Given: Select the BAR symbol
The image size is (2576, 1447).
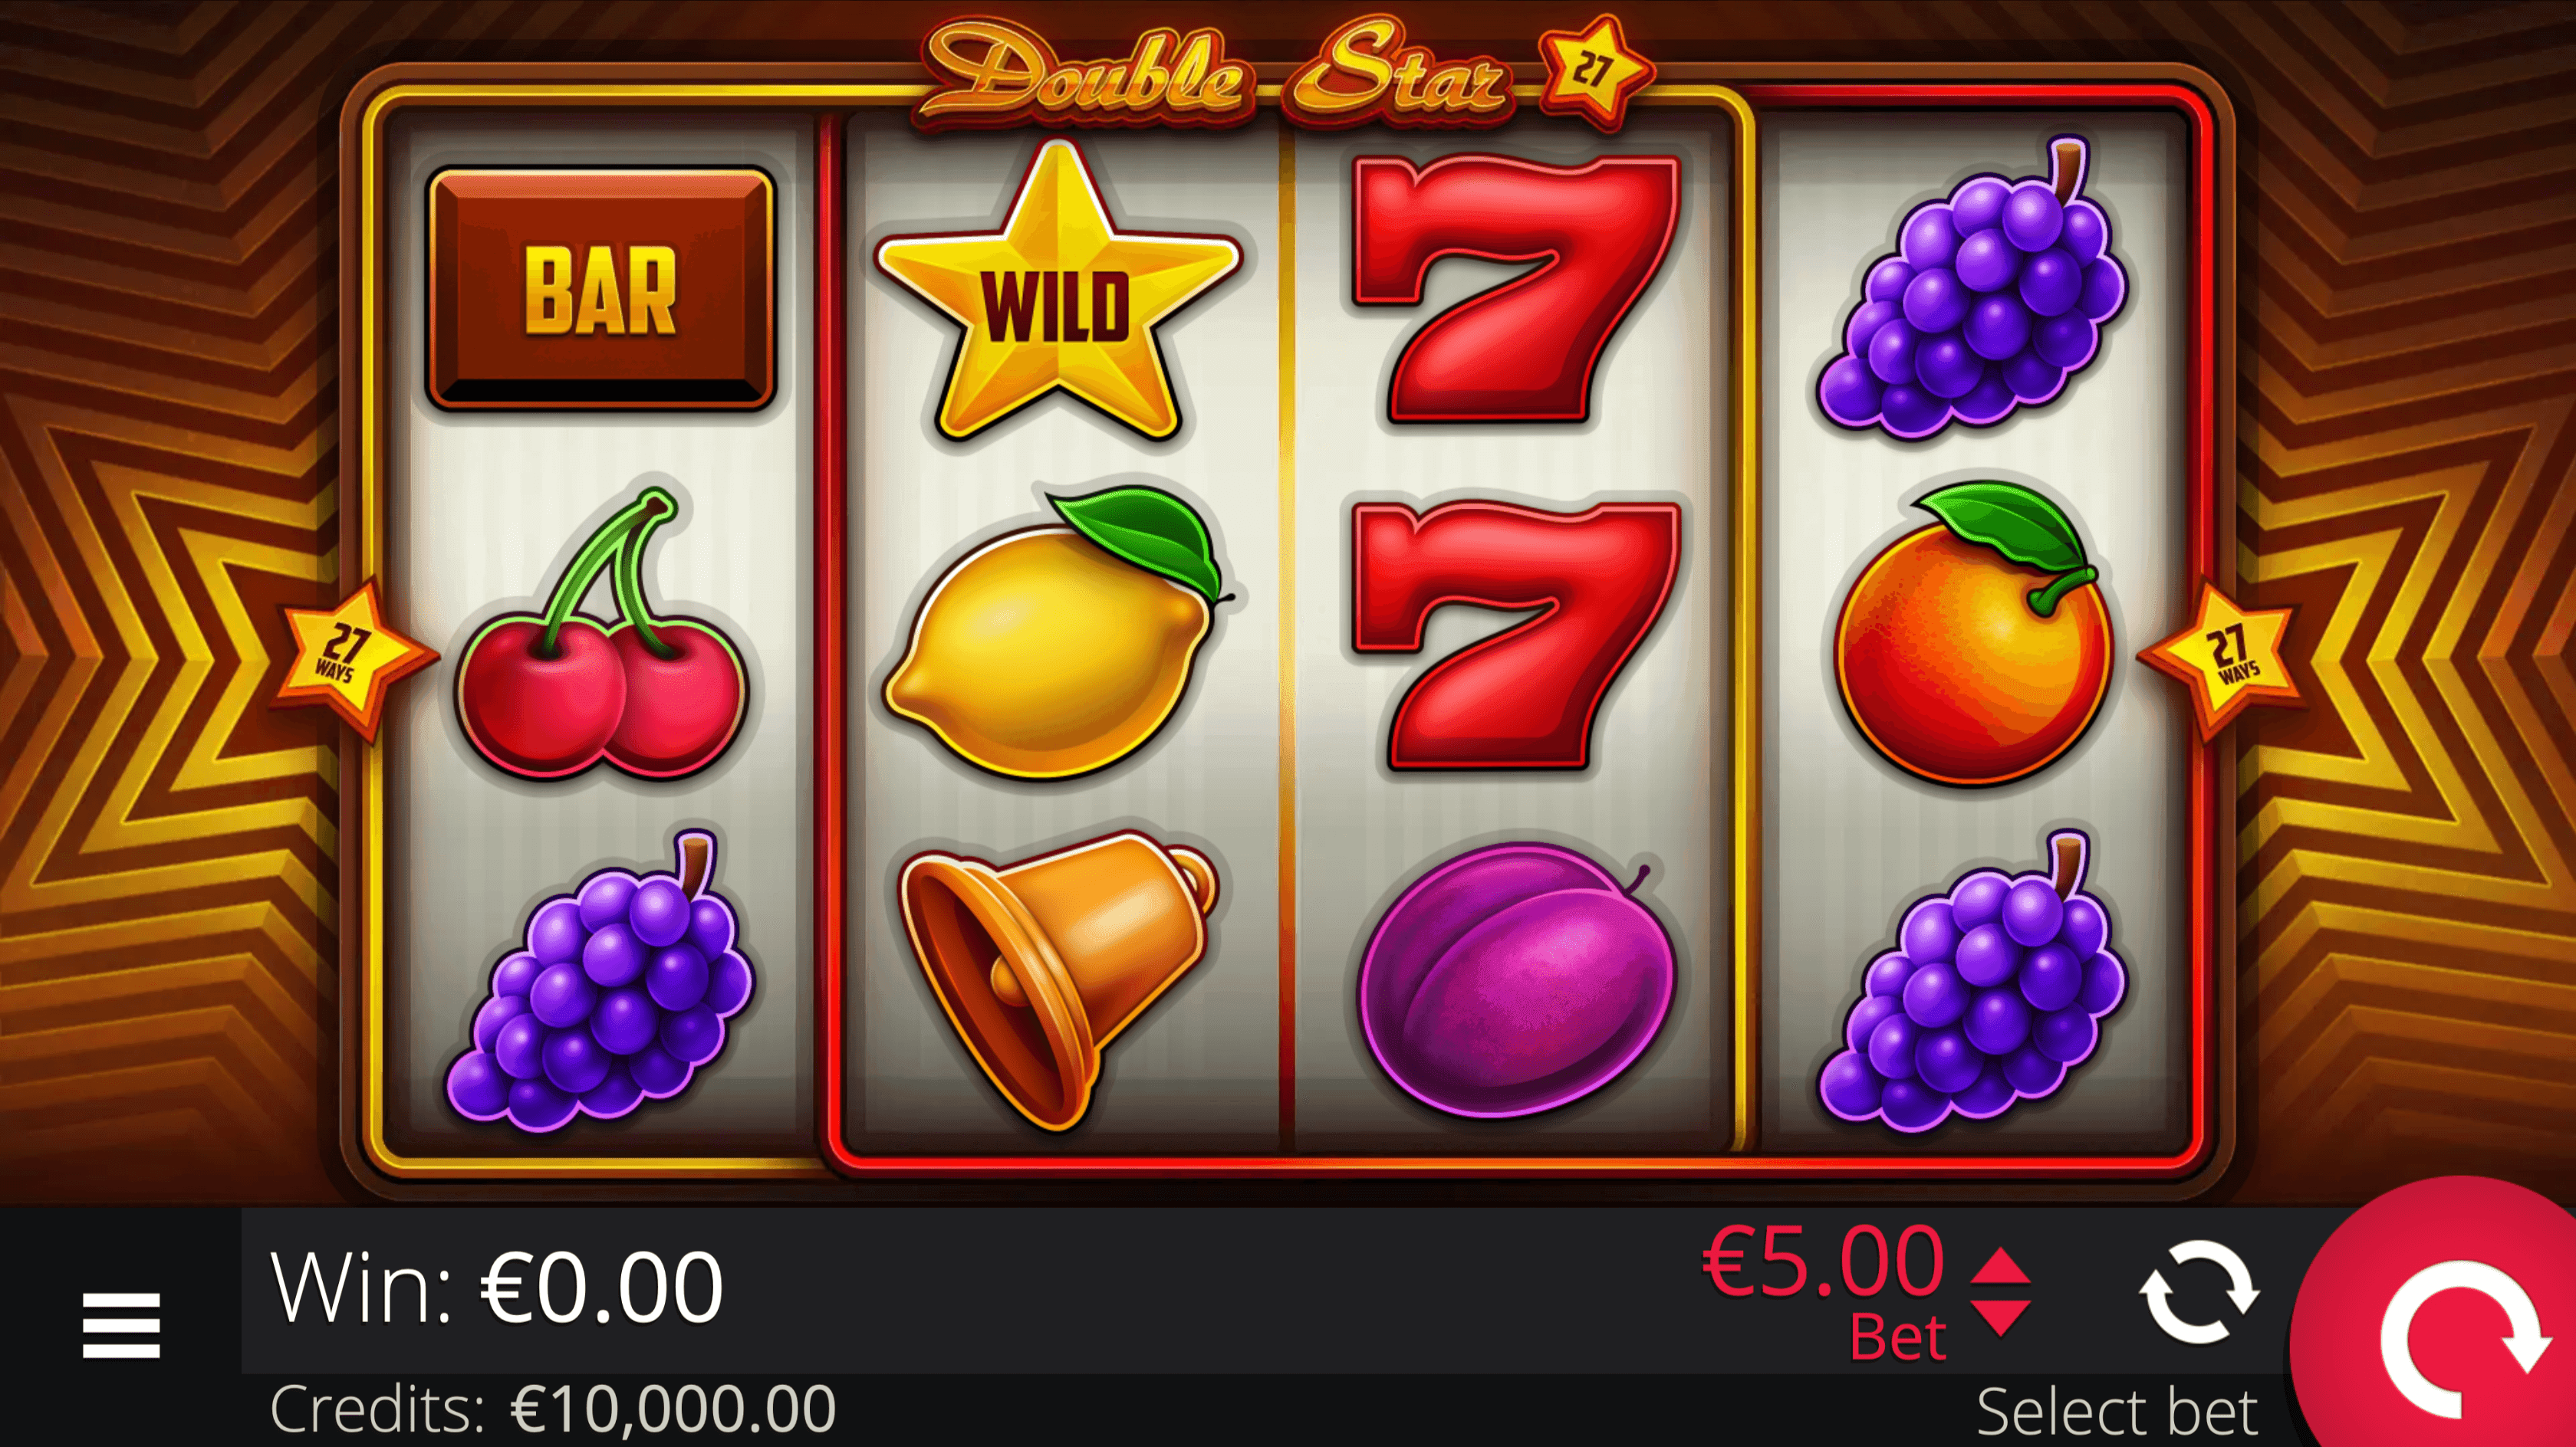Looking at the screenshot, I should 601,289.
